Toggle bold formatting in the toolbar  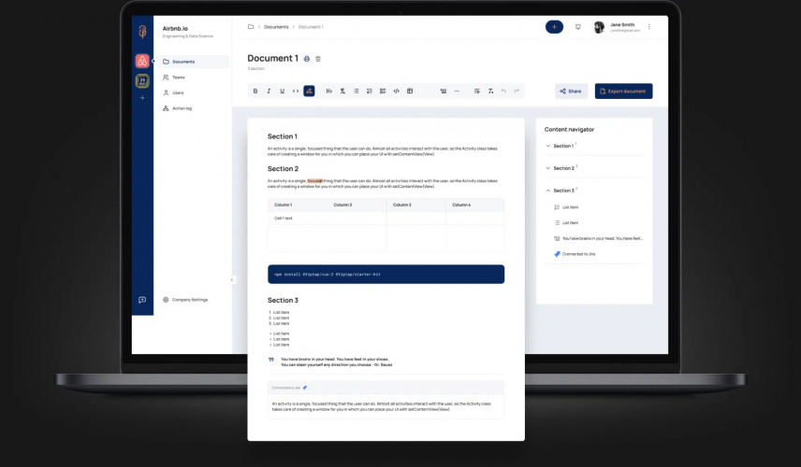coord(255,92)
